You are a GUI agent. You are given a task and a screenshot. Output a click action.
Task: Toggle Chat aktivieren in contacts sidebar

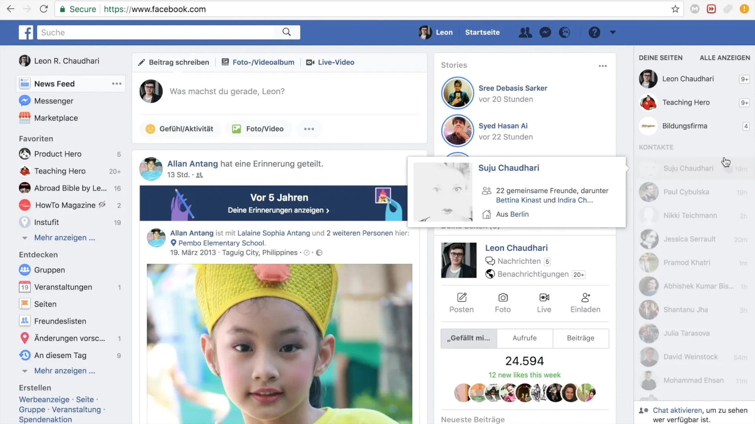tap(677, 409)
